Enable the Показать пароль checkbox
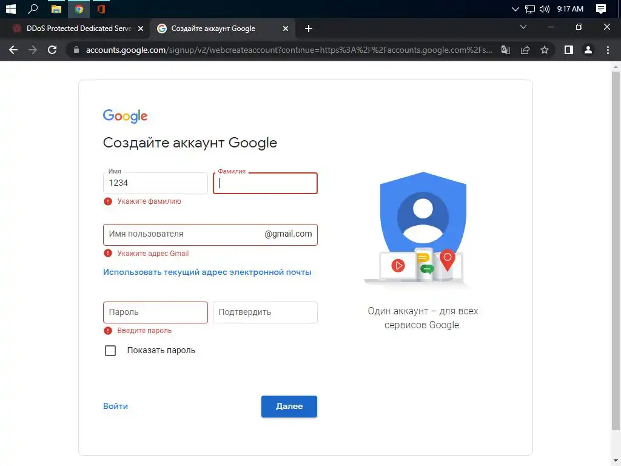The height and width of the screenshot is (466, 621). [110, 351]
